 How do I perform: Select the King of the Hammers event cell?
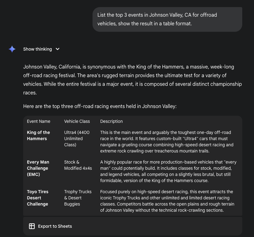coord(38,135)
